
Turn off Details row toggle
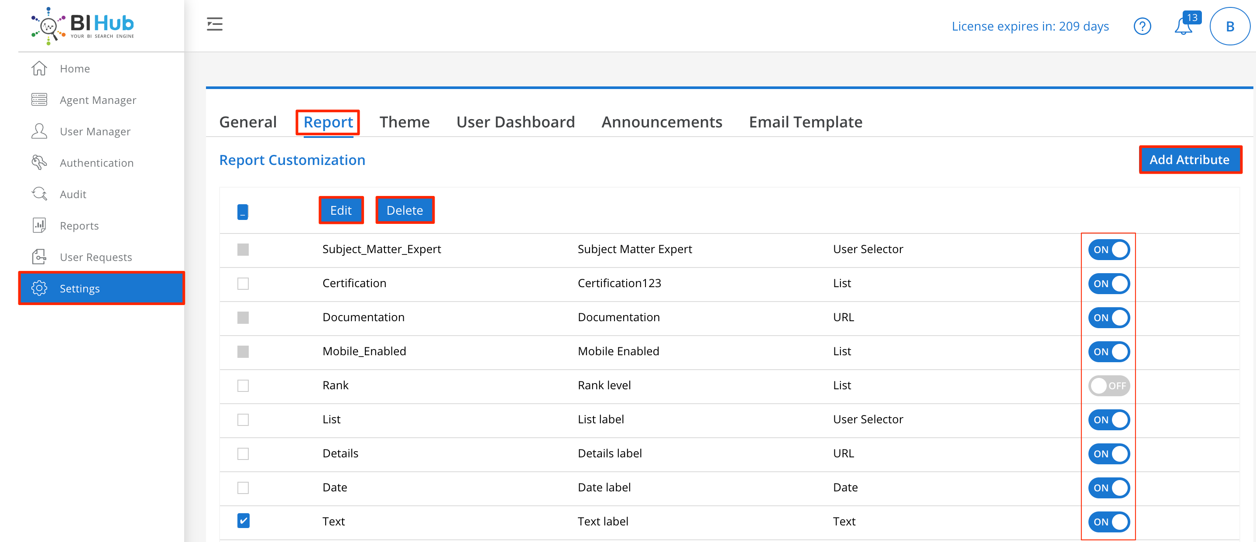click(x=1109, y=454)
